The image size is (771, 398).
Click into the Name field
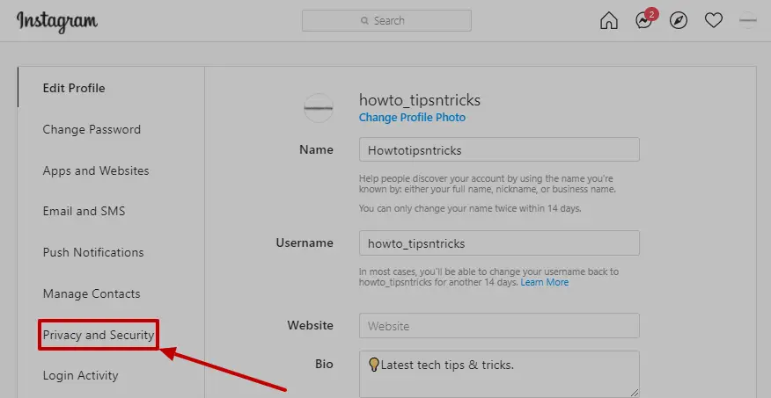499,149
